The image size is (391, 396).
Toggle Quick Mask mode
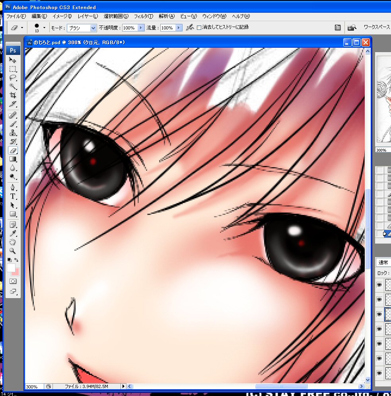13,281
